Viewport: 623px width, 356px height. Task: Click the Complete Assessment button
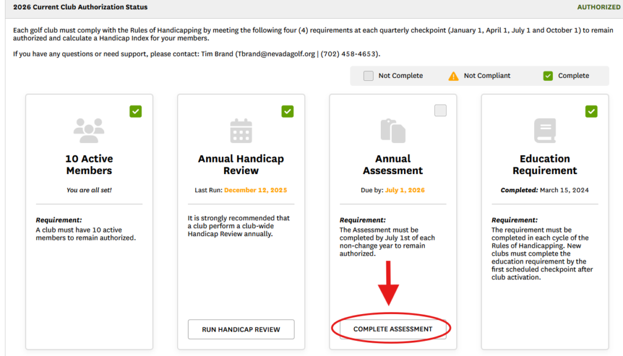point(392,329)
